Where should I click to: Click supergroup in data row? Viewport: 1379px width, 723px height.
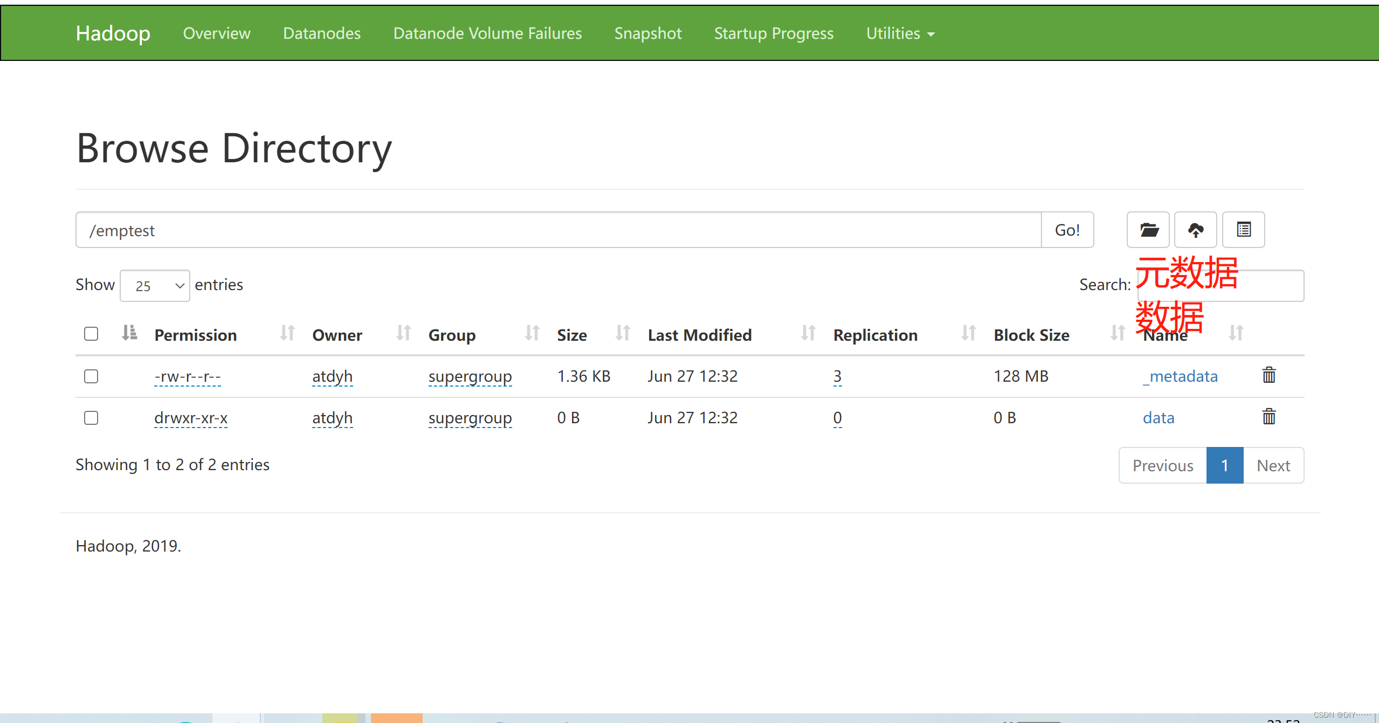point(470,418)
